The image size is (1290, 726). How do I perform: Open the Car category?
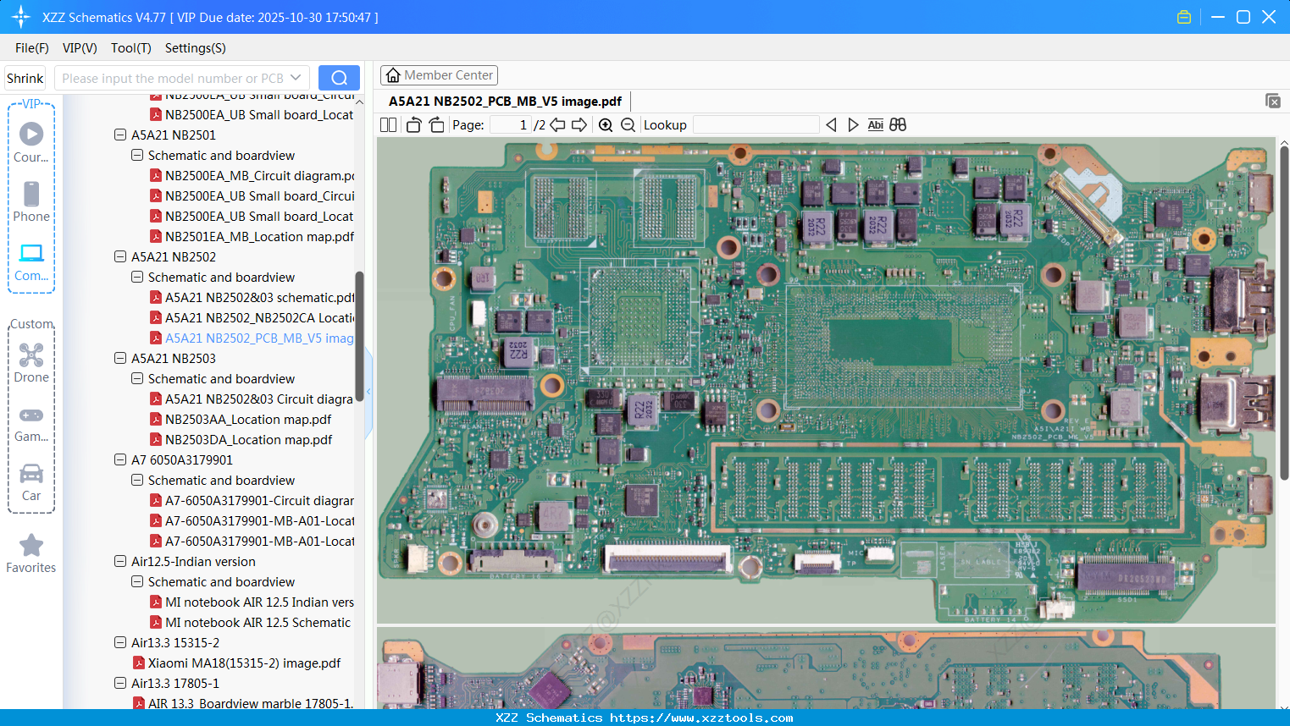pyautogui.click(x=31, y=482)
